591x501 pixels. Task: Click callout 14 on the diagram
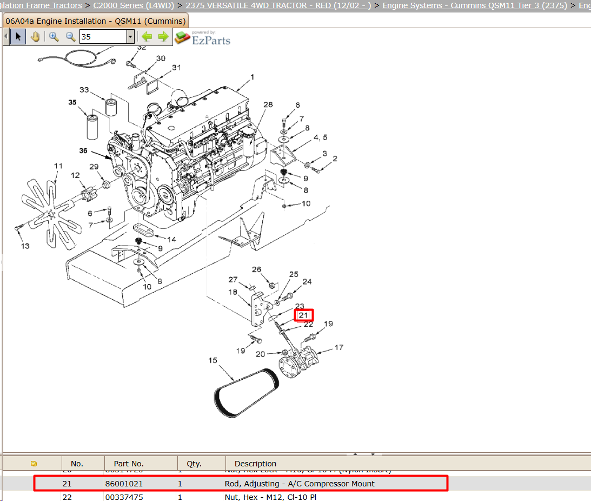[171, 240]
